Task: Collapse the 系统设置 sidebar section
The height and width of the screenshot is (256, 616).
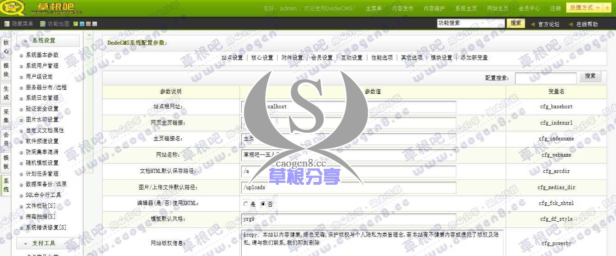Action: 48,41
